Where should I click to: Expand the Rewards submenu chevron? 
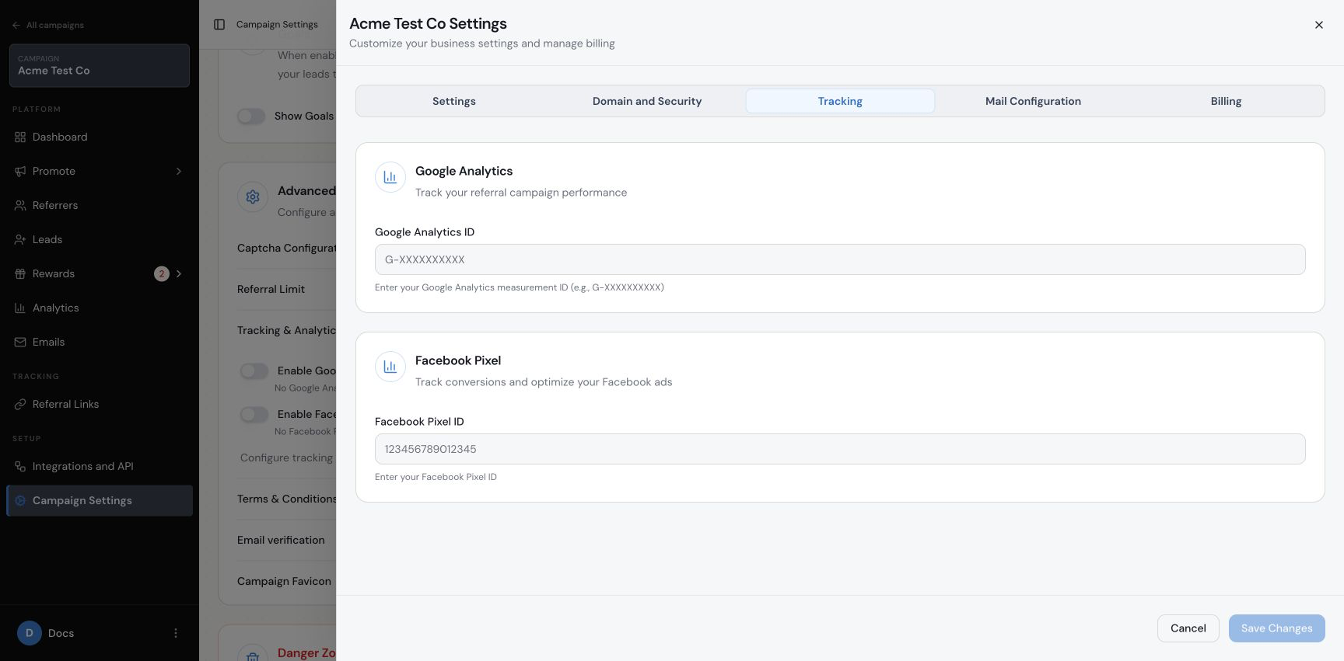179,273
